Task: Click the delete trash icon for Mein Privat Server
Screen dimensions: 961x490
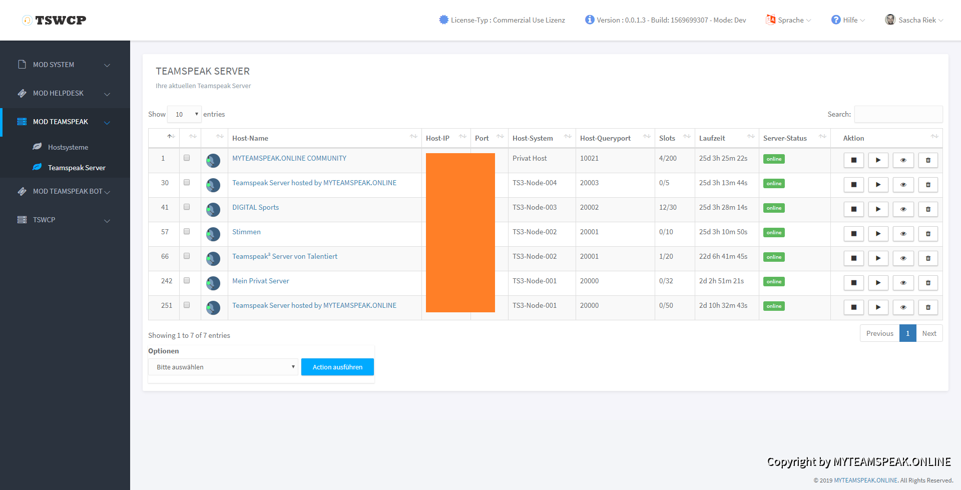Action: pyautogui.click(x=928, y=283)
